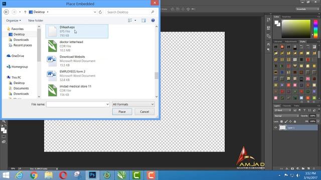321x180 pixels.
Task: Open Homegroup in navigation pane
Action: pyautogui.click(x=20, y=66)
